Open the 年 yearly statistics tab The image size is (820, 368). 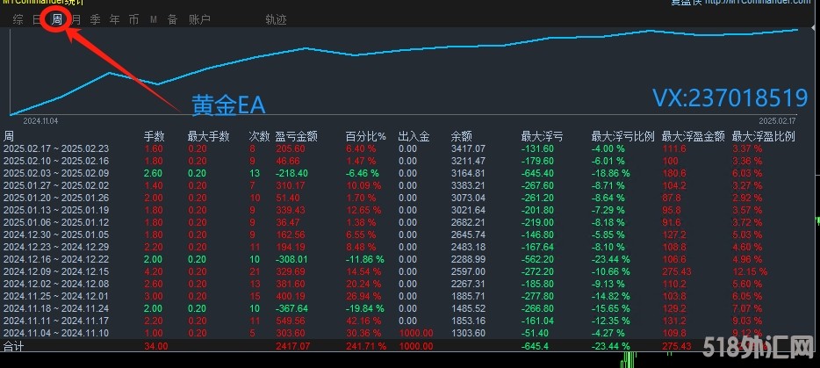click(114, 20)
